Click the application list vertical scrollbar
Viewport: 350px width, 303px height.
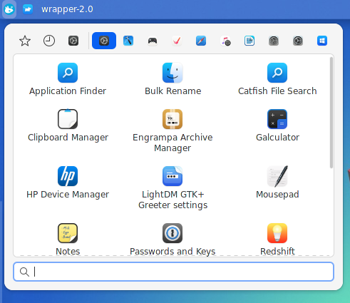click(x=331, y=113)
